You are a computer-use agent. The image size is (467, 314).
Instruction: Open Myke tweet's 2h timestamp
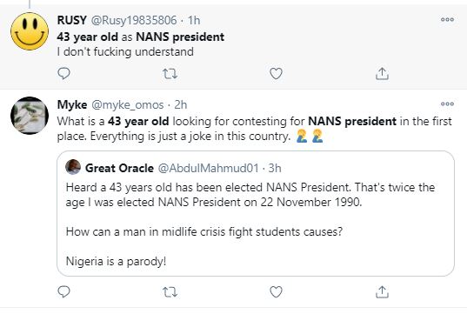tap(181, 105)
